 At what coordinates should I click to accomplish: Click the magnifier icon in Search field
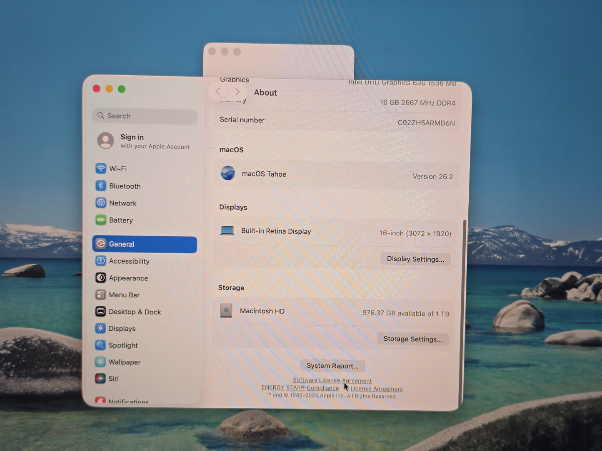pos(101,115)
